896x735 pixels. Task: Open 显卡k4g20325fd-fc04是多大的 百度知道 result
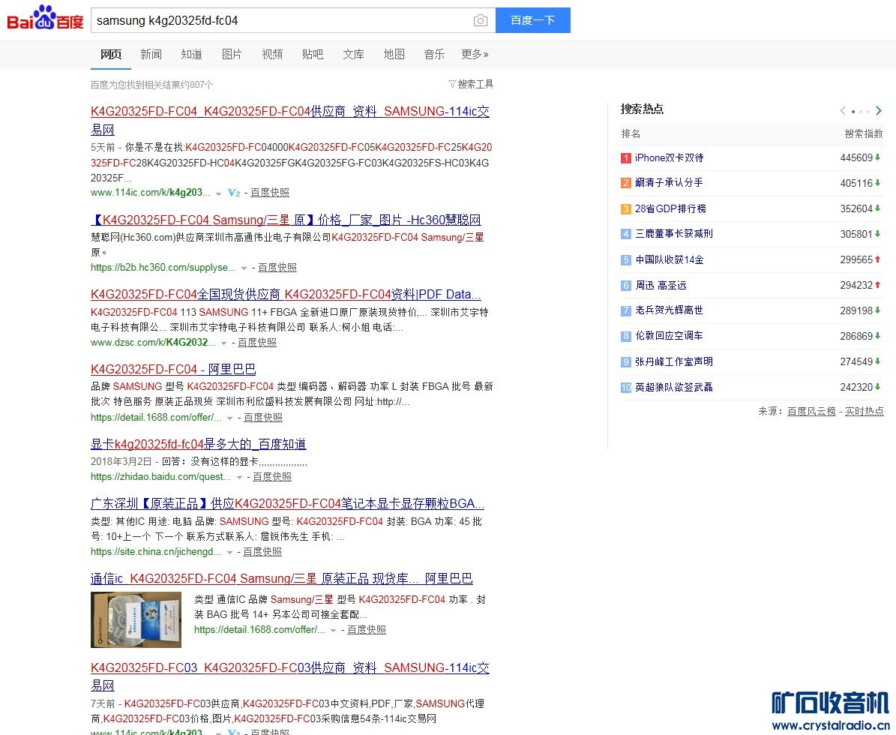pos(198,444)
